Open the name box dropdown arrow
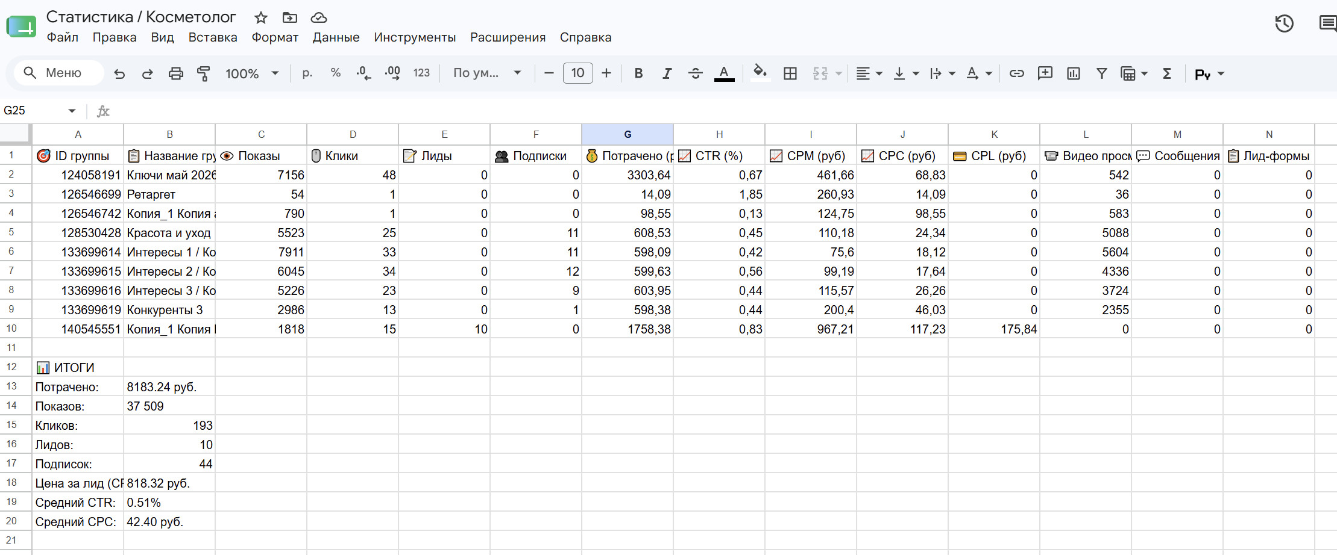The image size is (1337, 555). (72, 111)
